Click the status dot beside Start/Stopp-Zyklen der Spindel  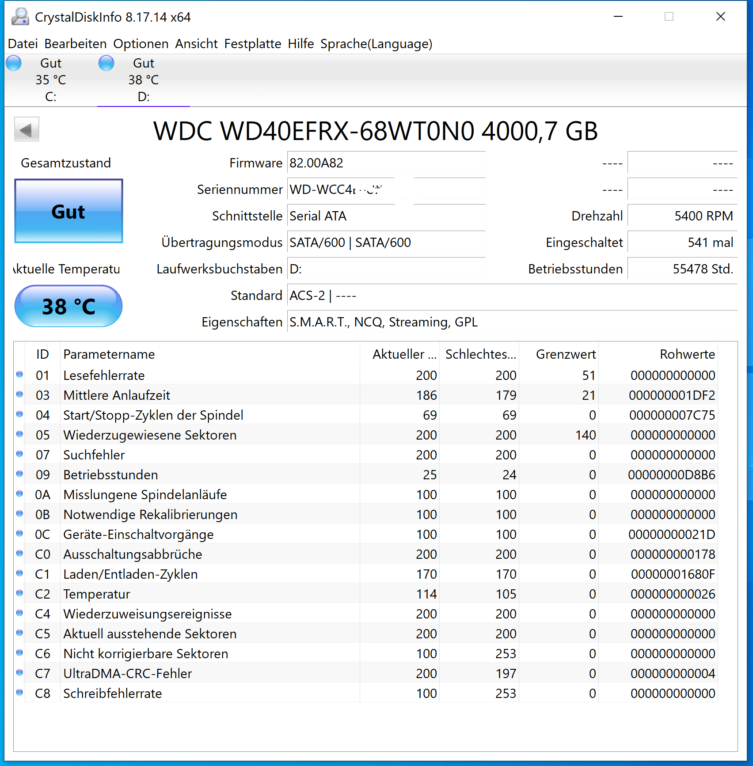point(19,414)
